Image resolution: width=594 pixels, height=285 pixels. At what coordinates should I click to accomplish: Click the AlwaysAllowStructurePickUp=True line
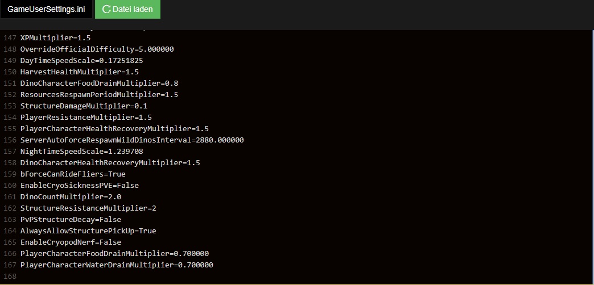(88, 230)
